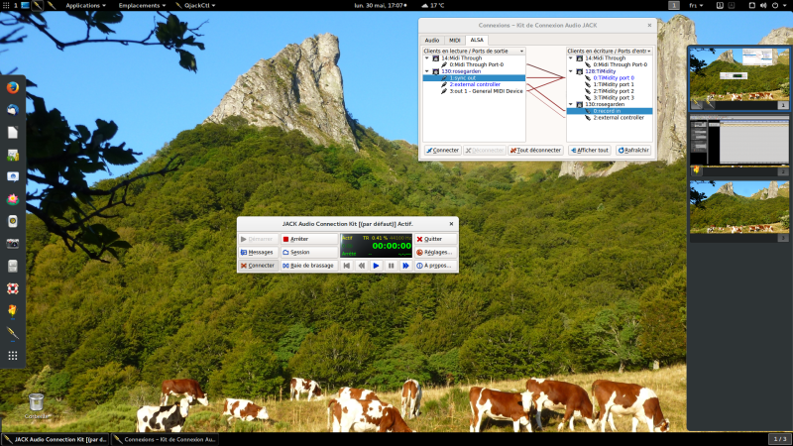The height and width of the screenshot is (446, 793).
Task: Show all applications grid in the dock
Action: (13, 356)
